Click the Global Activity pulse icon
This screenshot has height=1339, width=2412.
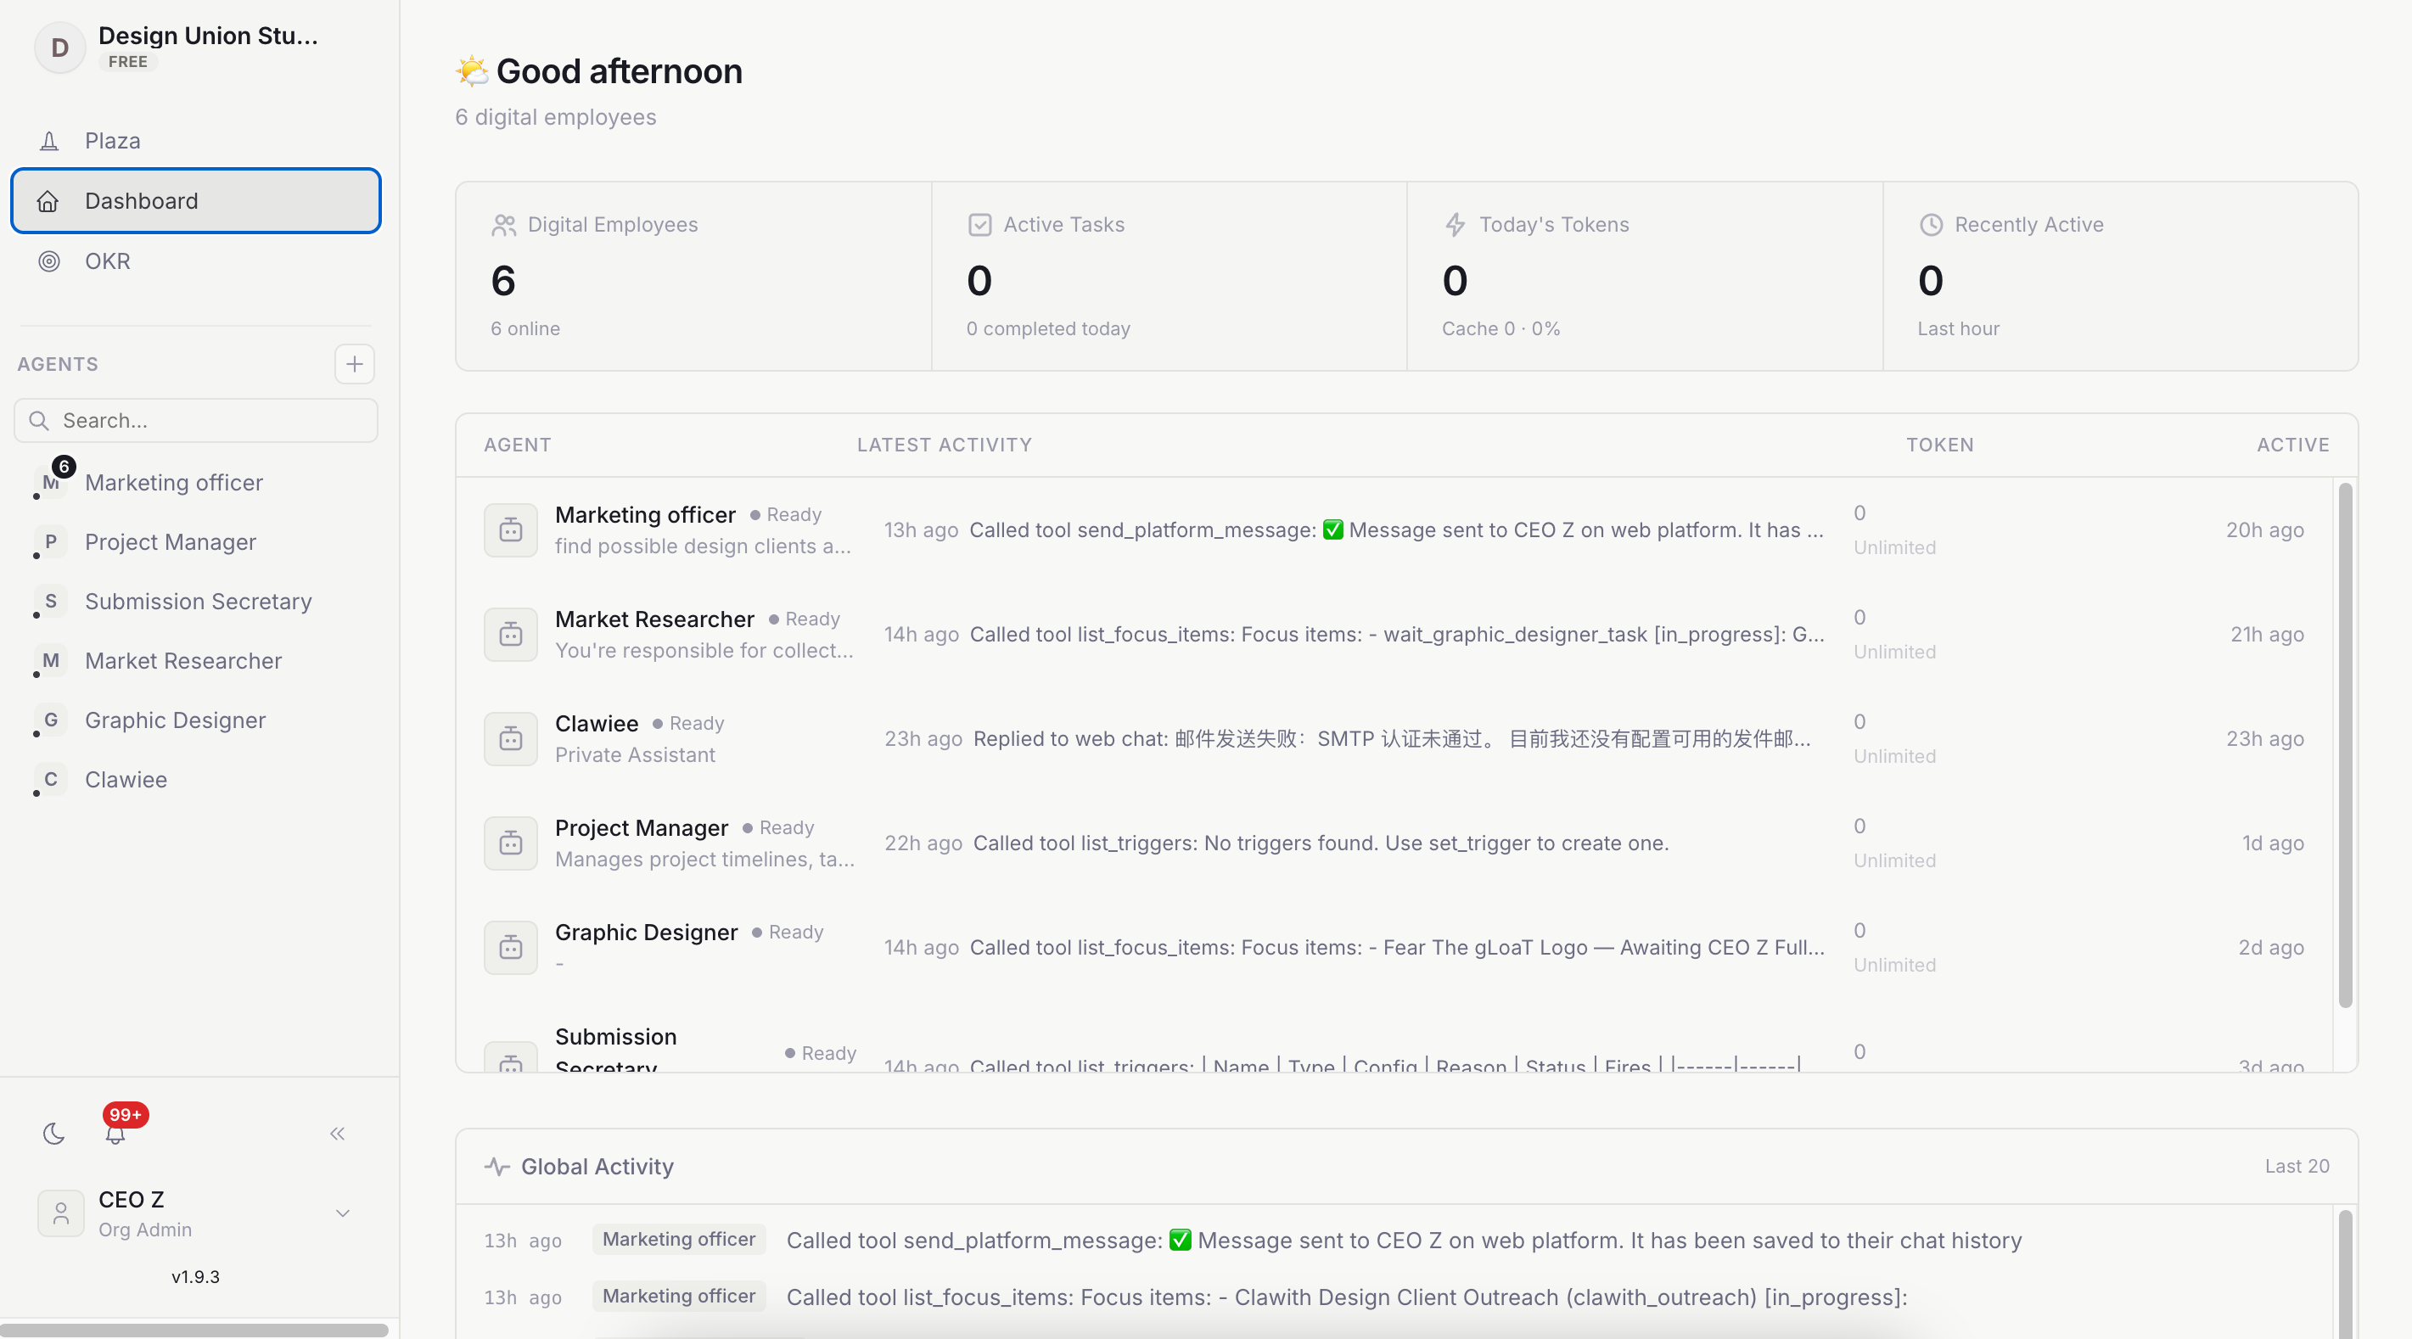point(497,1167)
